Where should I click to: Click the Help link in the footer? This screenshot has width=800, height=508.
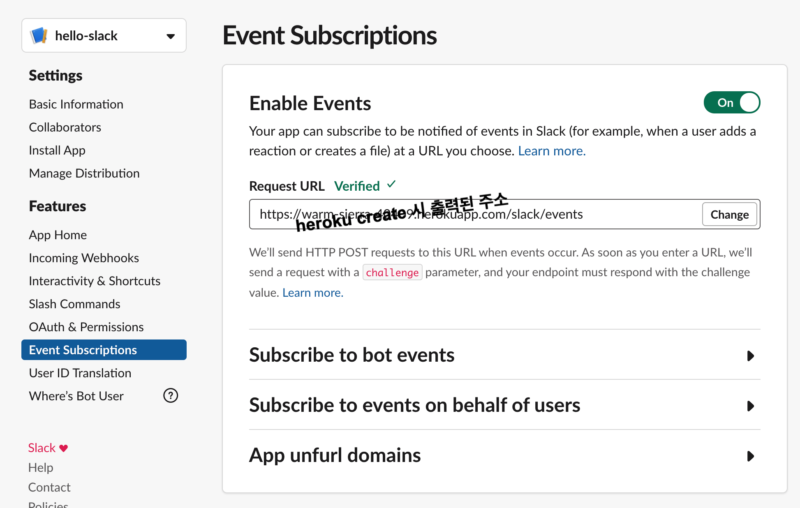[41, 468]
